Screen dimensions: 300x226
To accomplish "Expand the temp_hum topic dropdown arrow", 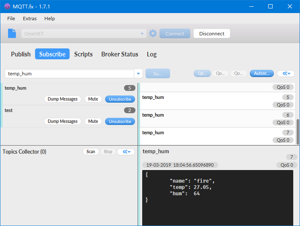I will point(138,74).
